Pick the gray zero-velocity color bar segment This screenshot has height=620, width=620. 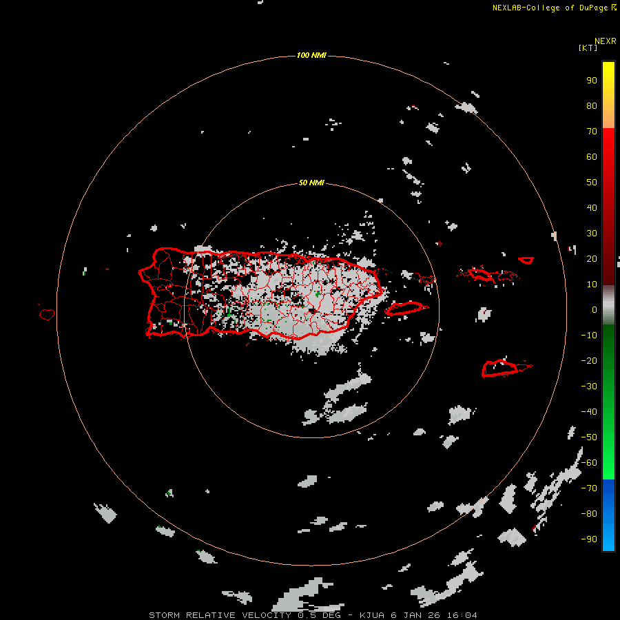[x=608, y=305]
